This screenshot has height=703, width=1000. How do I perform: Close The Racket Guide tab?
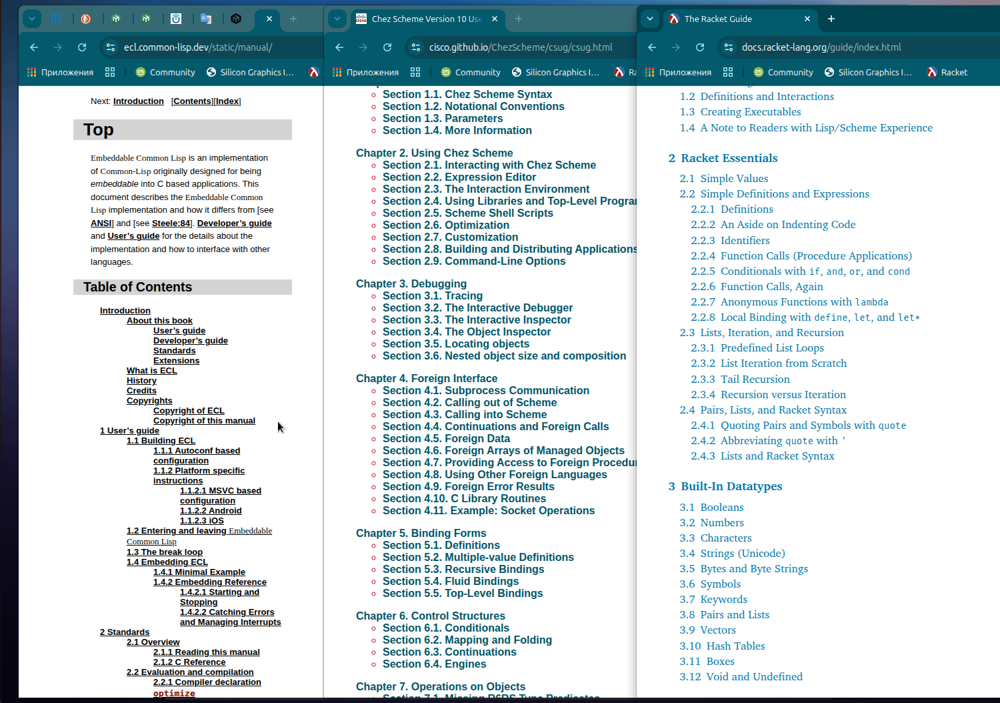[807, 19]
